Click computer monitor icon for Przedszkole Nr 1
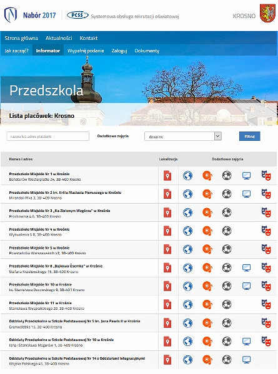 [246, 176]
